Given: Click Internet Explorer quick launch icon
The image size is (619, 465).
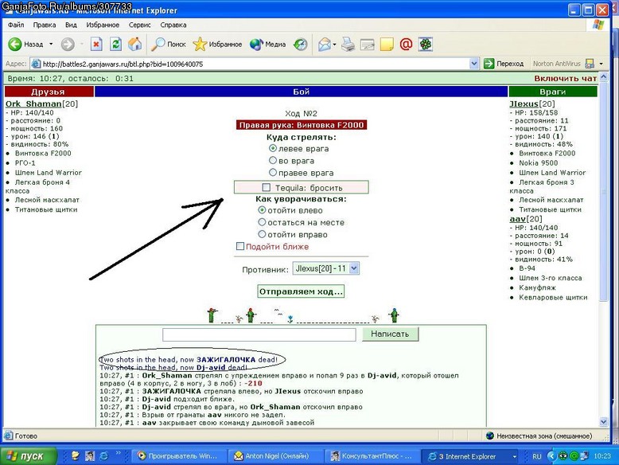Looking at the screenshot, I should point(103,456).
